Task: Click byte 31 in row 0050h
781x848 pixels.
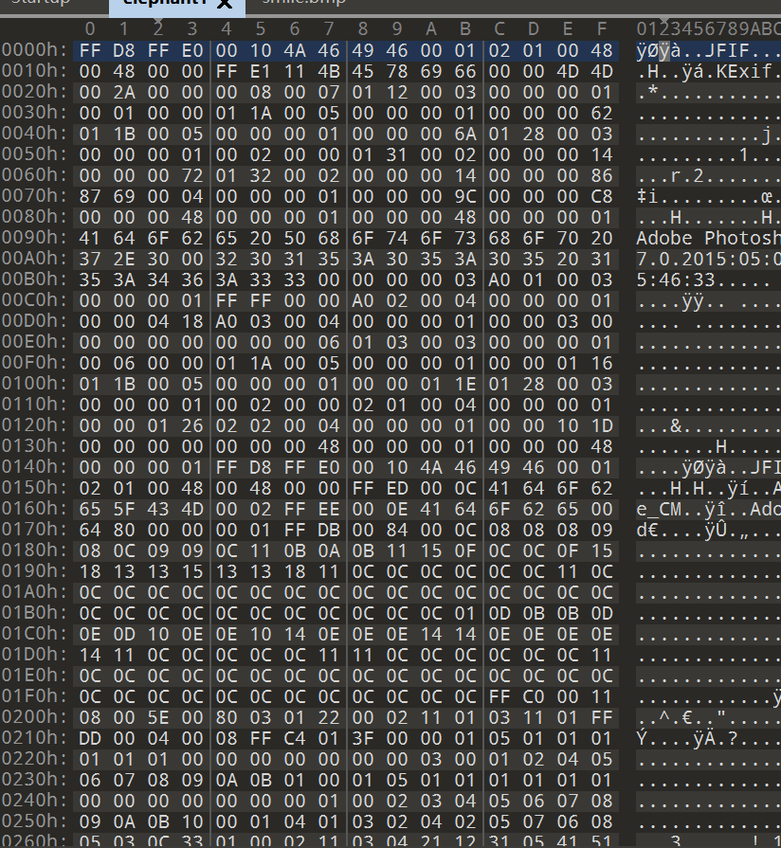Action: [396, 154]
